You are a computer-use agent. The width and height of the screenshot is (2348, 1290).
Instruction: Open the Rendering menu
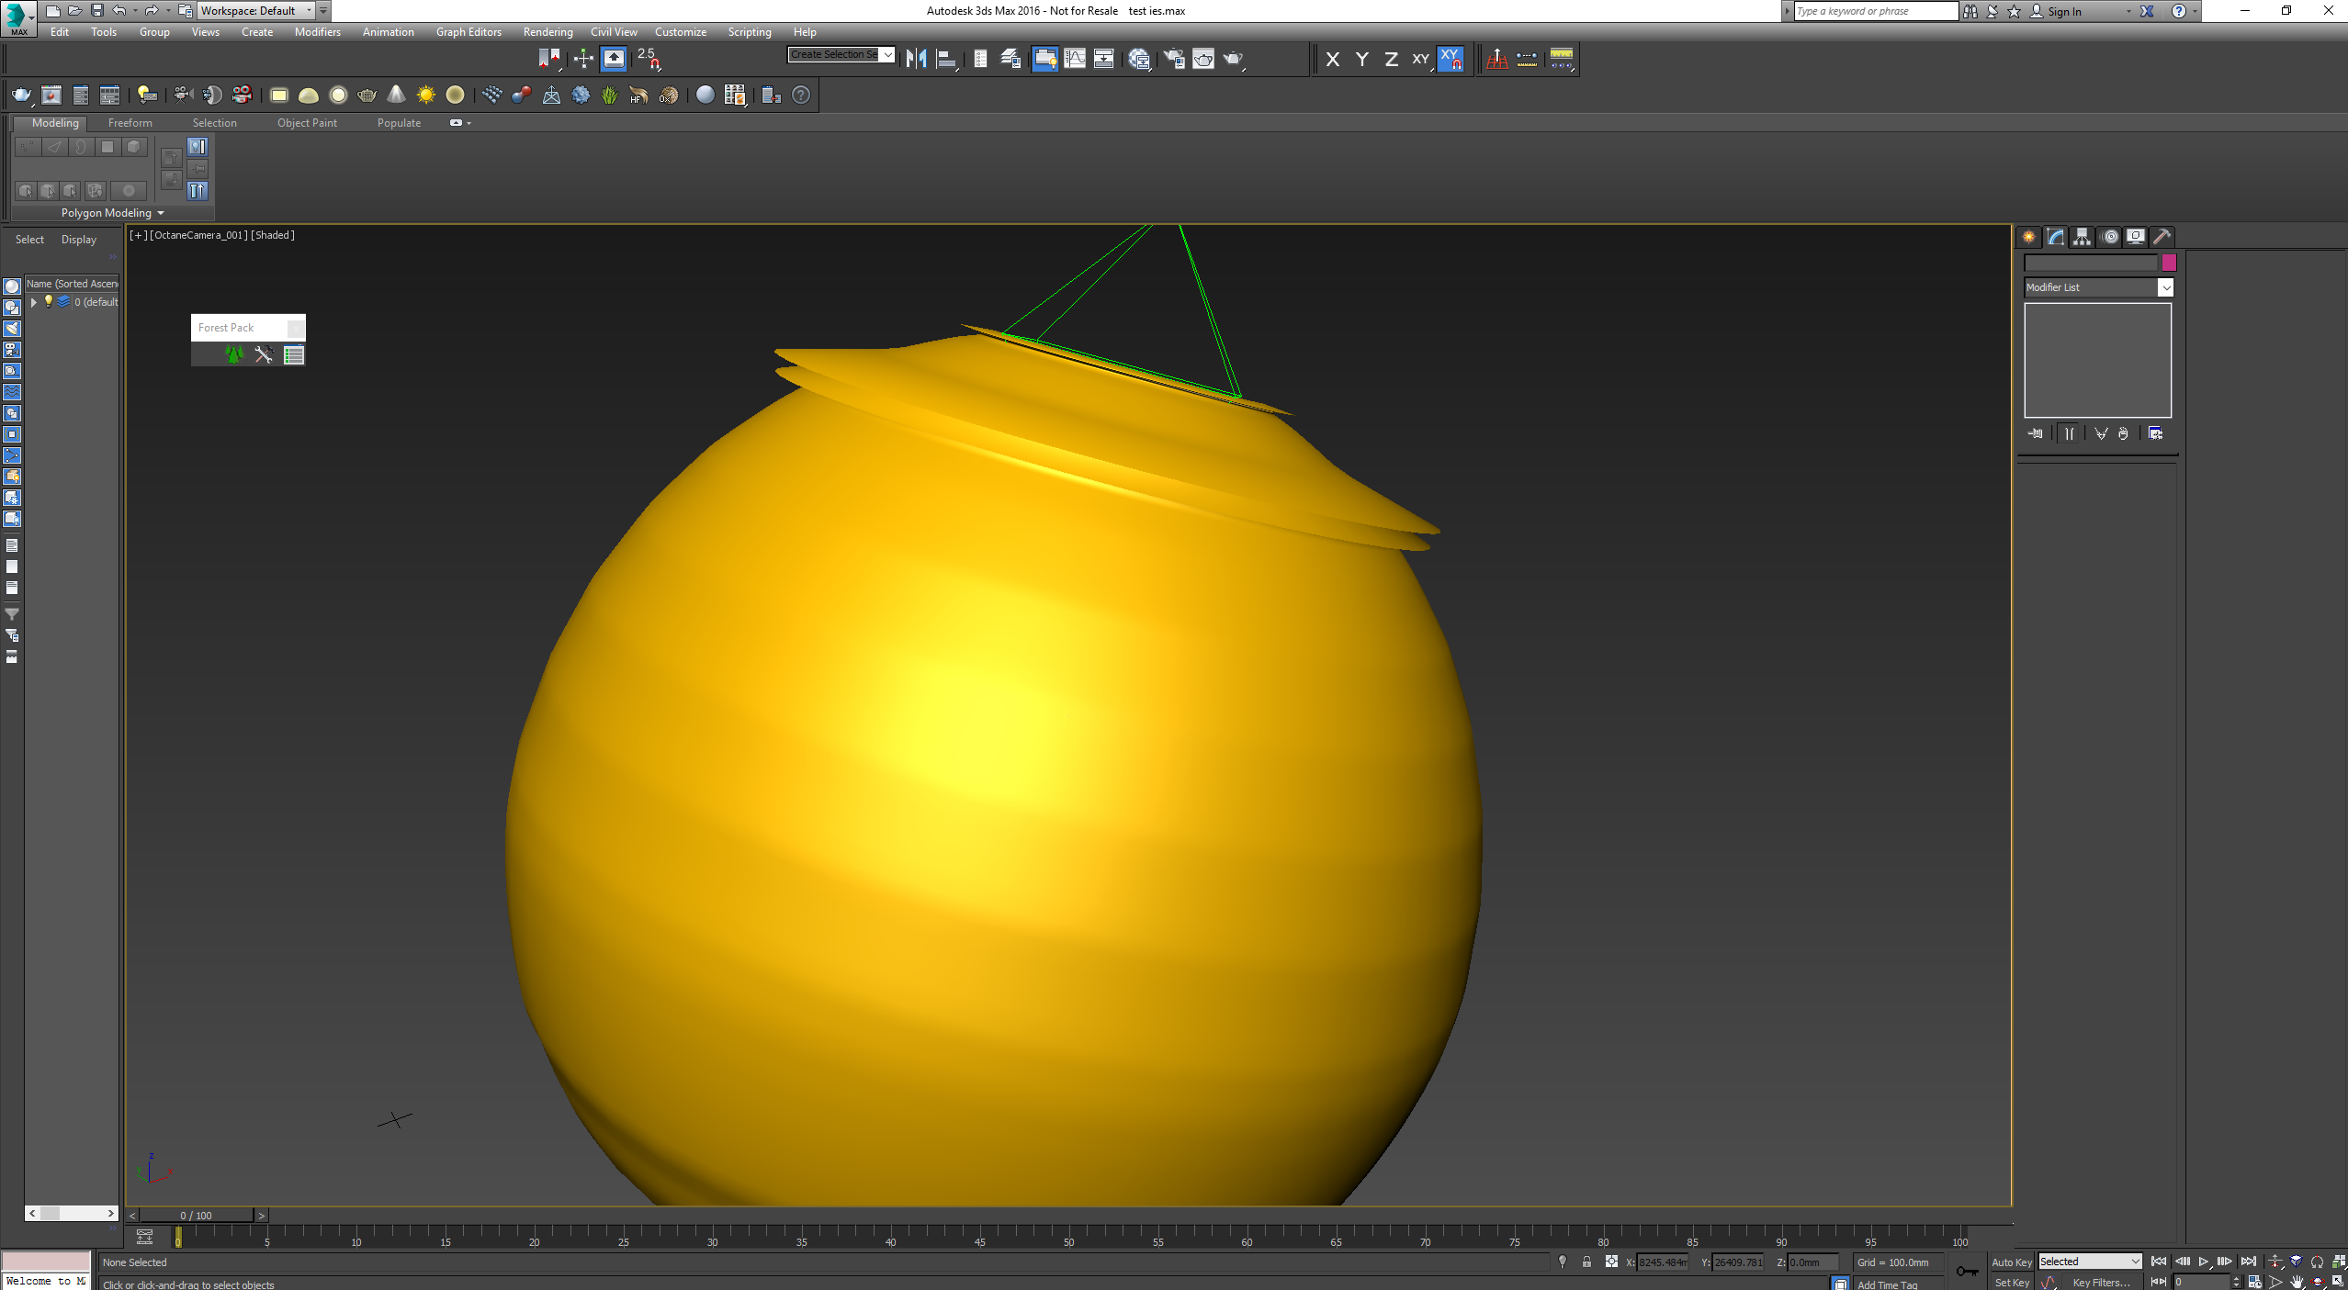pos(547,32)
